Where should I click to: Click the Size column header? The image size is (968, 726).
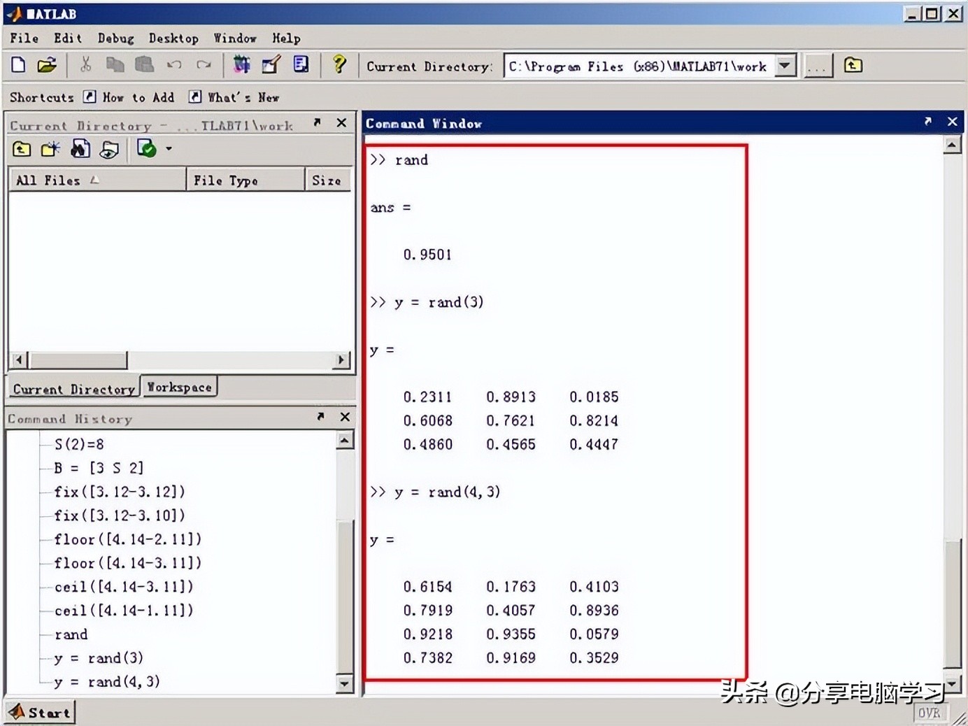[327, 180]
